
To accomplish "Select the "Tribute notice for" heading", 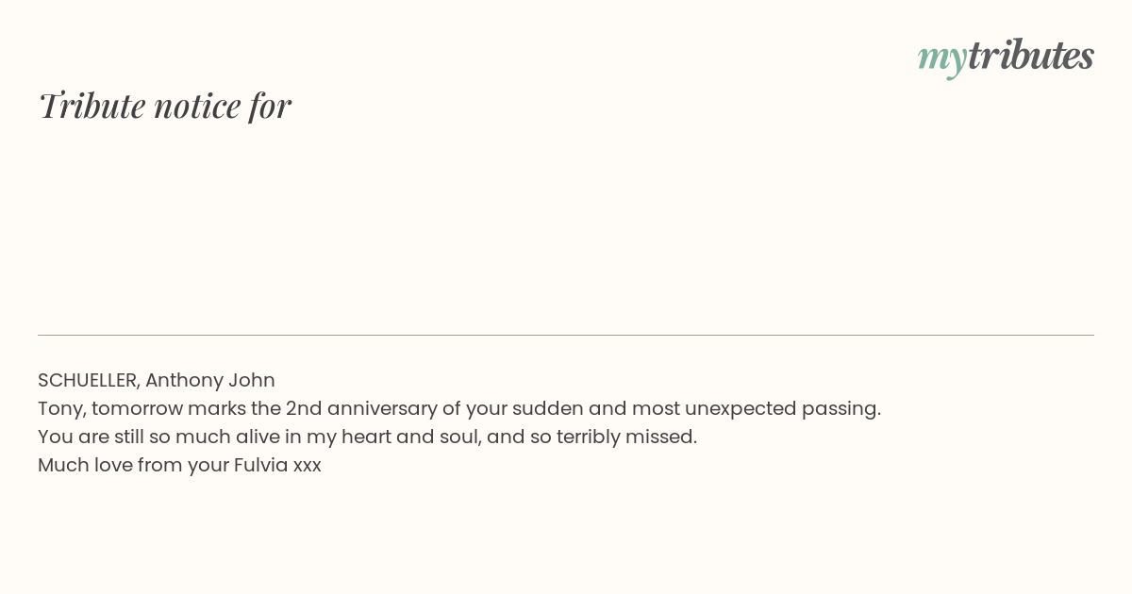I will click(x=164, y=106).
